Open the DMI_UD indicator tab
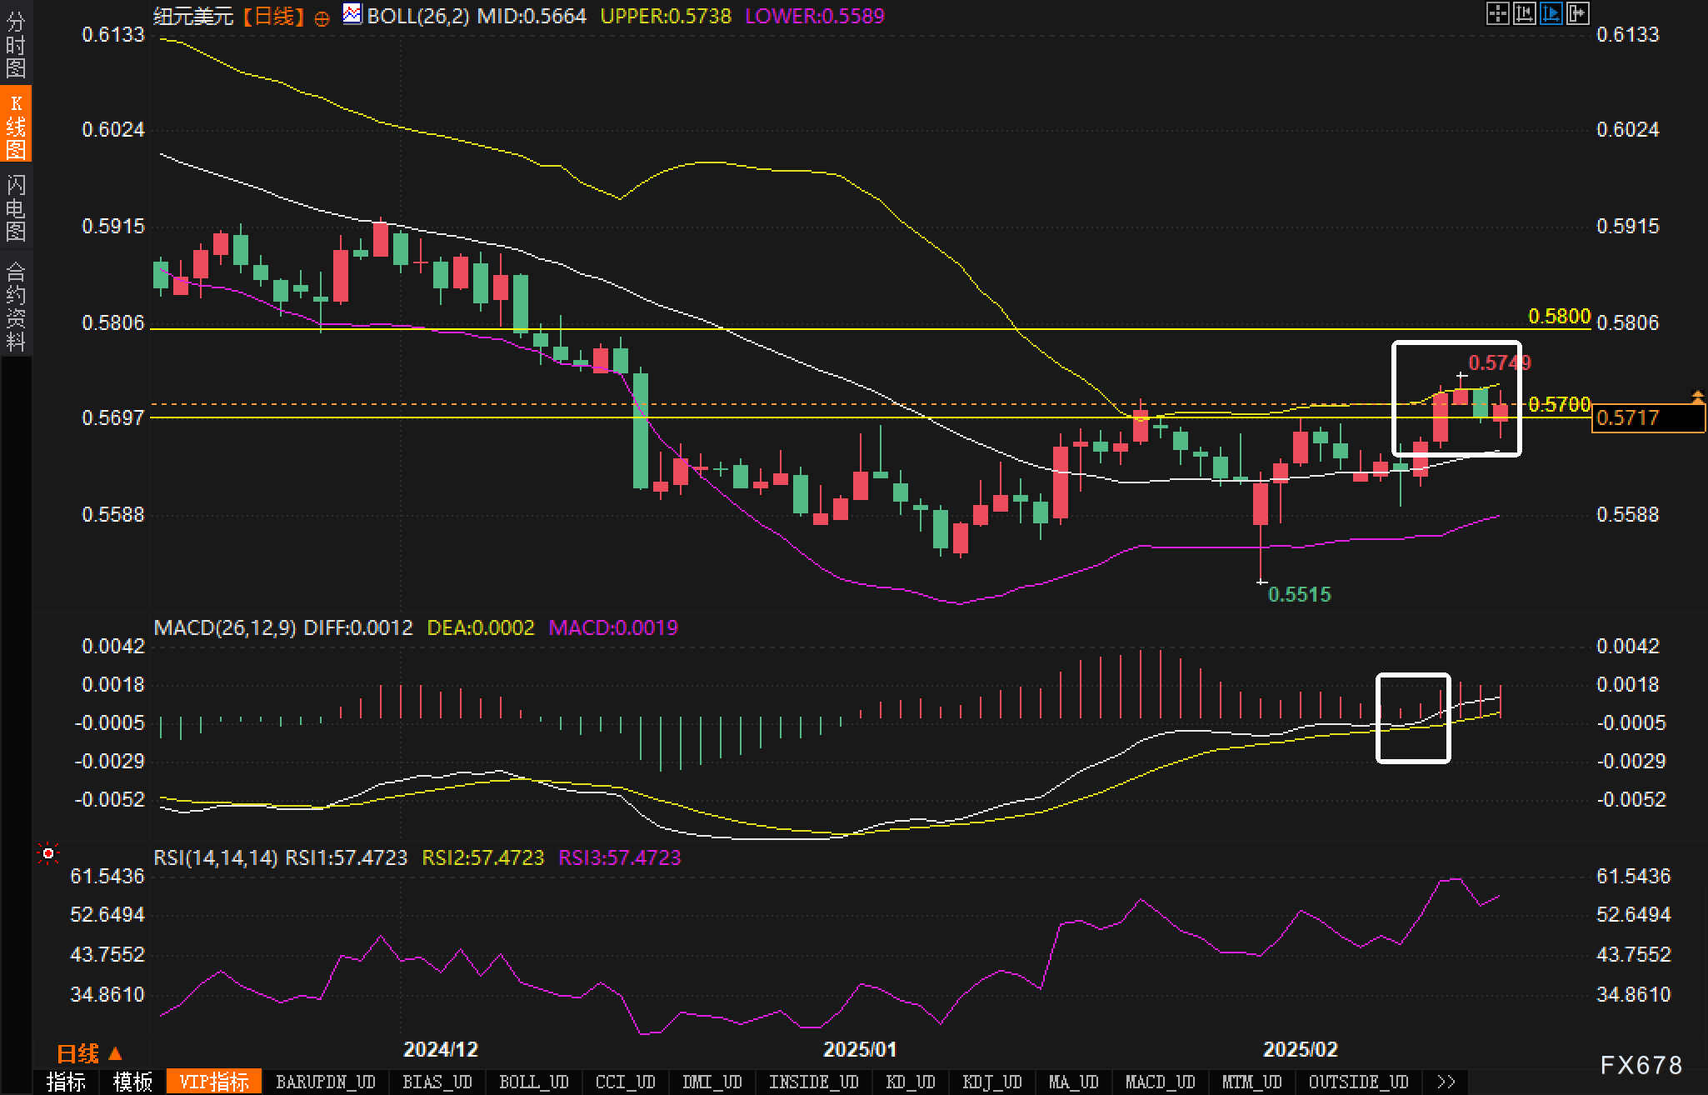The image size is (1708, 1095). (x=712, y=1081)
